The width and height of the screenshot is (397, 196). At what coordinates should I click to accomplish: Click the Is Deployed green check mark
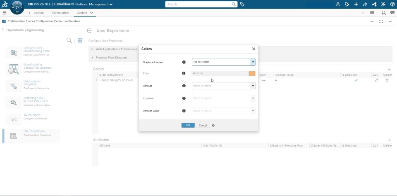click(x=356, y=80)
